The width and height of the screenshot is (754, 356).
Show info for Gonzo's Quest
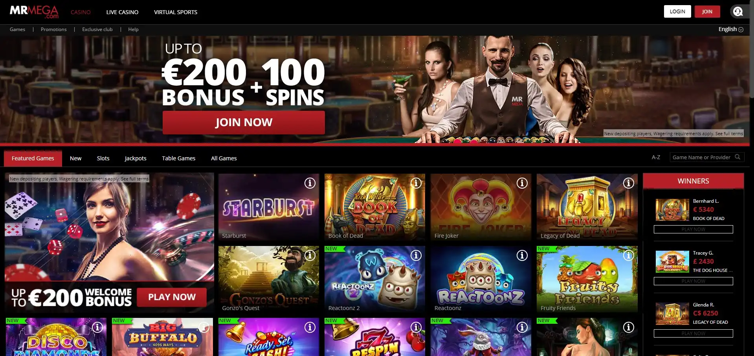(310, 255)
